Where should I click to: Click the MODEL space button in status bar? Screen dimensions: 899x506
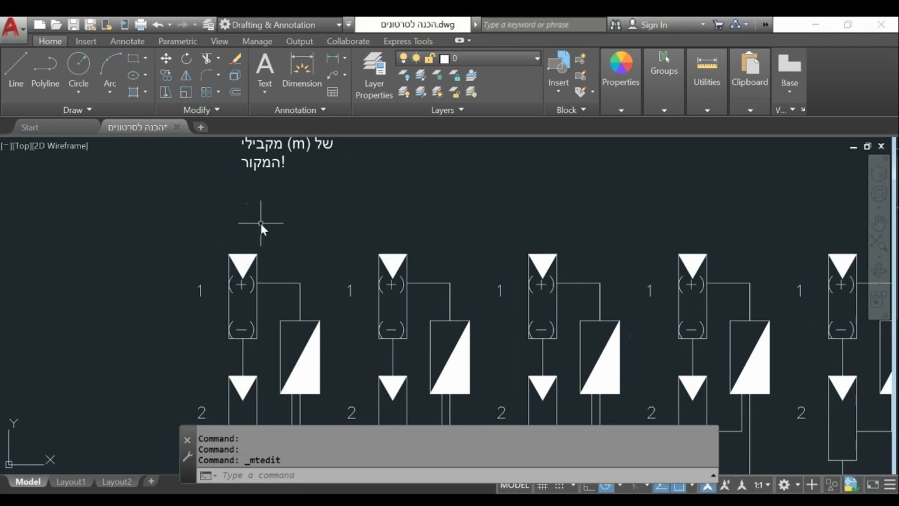514,486
